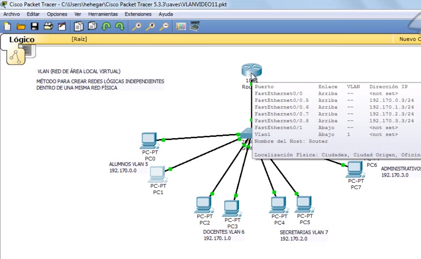Open the Herramientas menu

click(x=103, y=14)
